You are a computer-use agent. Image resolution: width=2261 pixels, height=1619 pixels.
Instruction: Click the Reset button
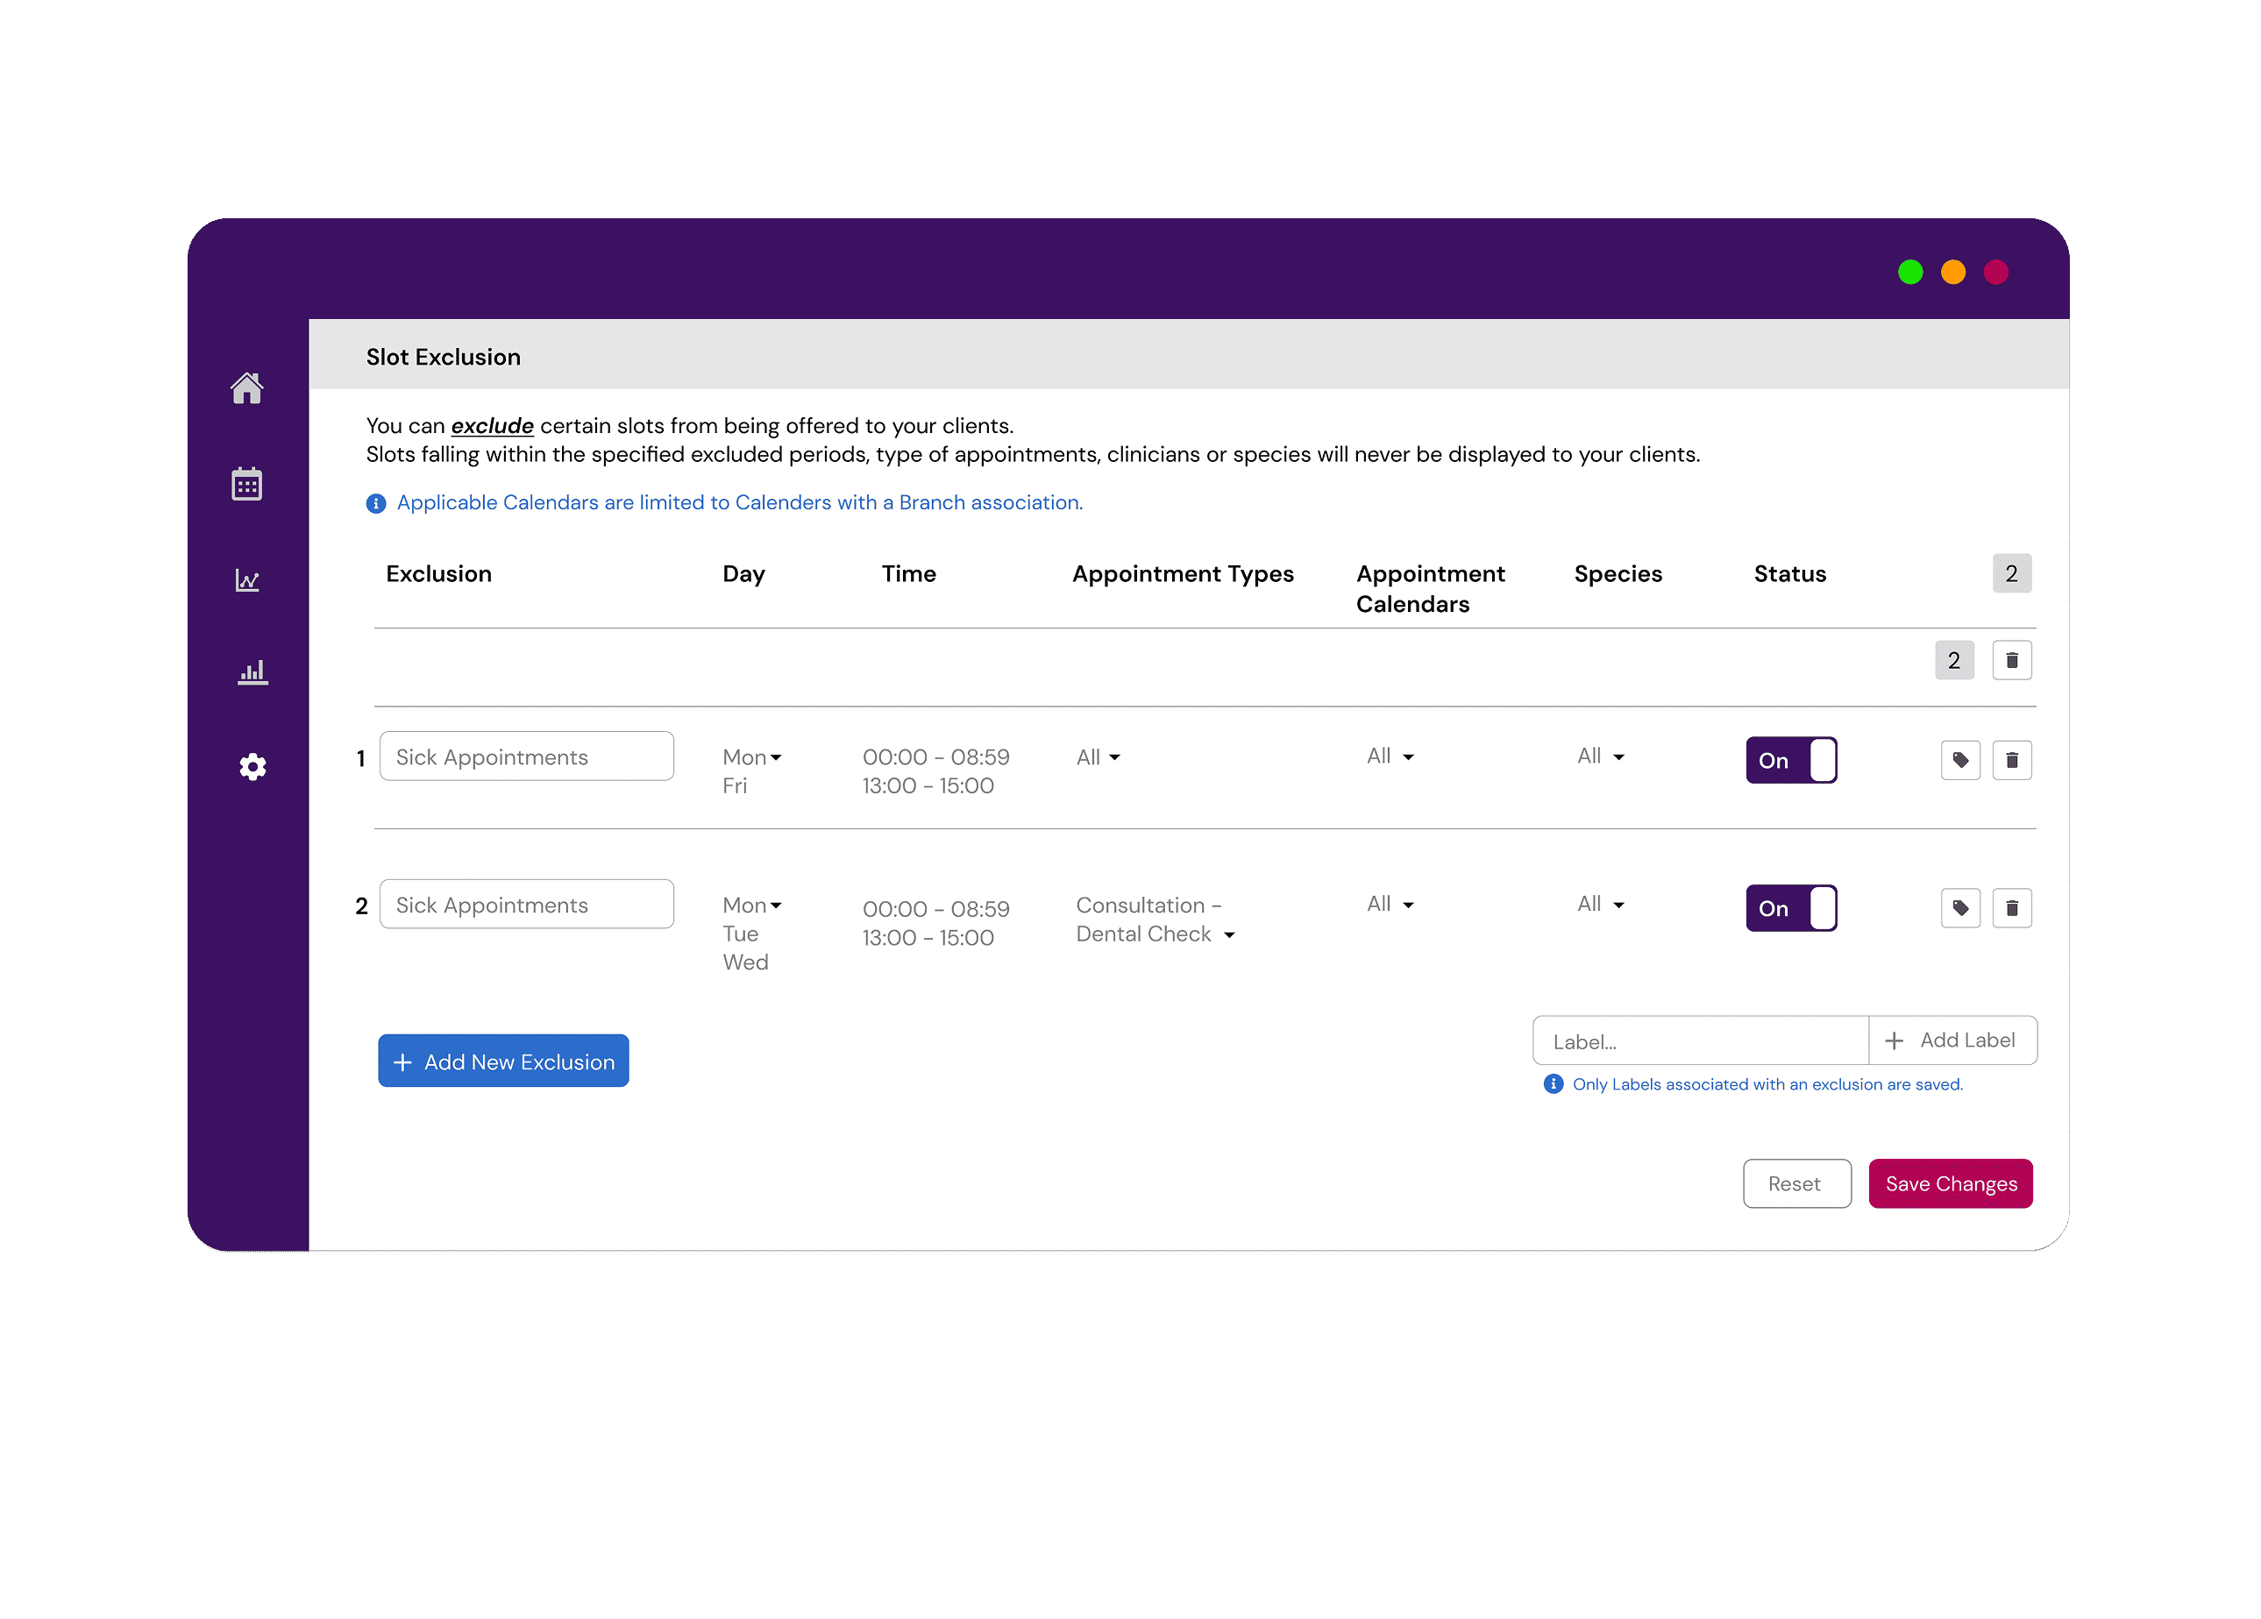click(1795, 1183)
